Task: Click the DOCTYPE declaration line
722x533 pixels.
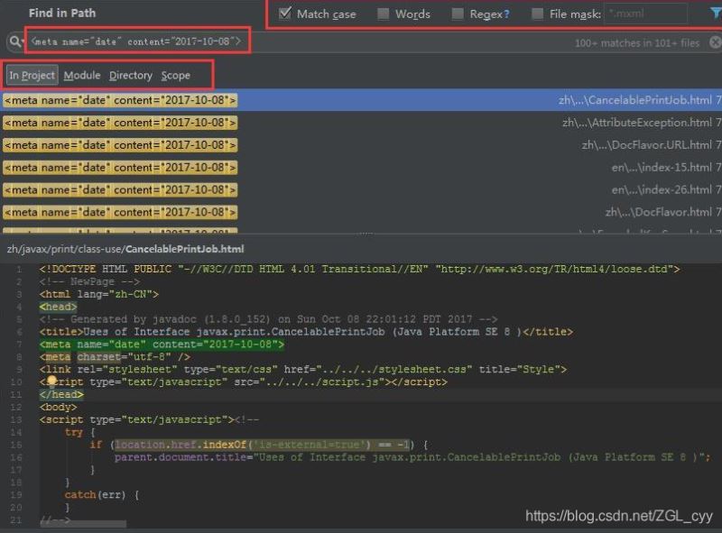Action: point(359,269)
